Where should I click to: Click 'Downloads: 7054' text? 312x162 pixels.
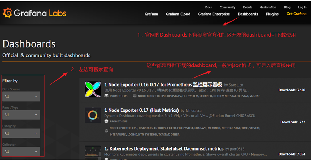coord(292,154)
